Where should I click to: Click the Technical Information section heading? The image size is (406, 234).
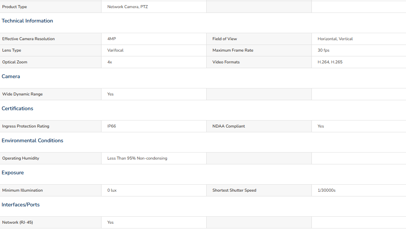(27, 21)
